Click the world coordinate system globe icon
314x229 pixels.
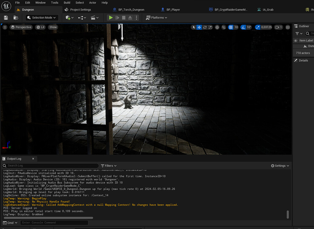click(x=217, y=27)
